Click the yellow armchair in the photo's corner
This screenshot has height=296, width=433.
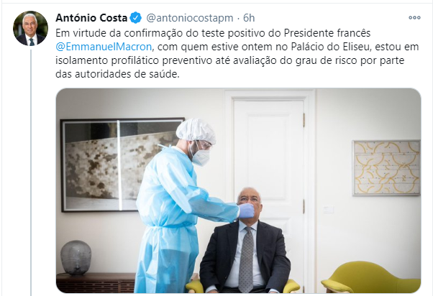click(371, 277)
